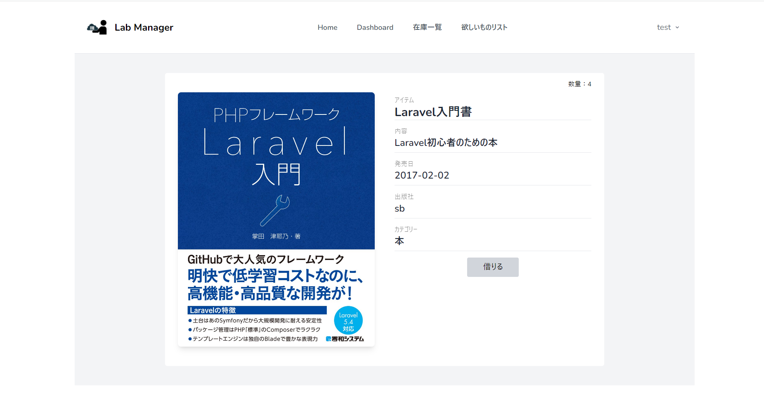Select the publisher value sb
Screen dimensions: 764x395
[399, 208]
